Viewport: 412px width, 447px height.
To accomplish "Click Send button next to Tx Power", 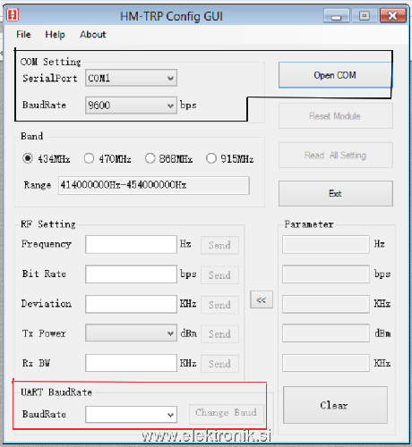I will point(219,334).
